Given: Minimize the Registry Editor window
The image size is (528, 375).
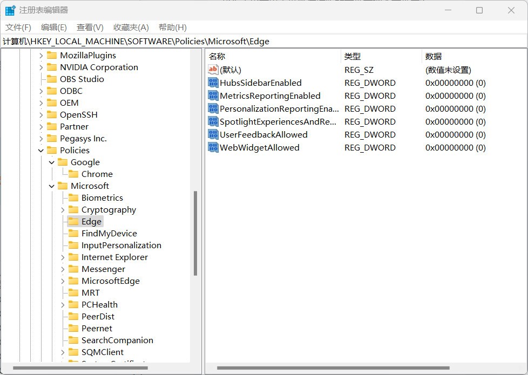Looking at the screenshot, I should 448,10.
